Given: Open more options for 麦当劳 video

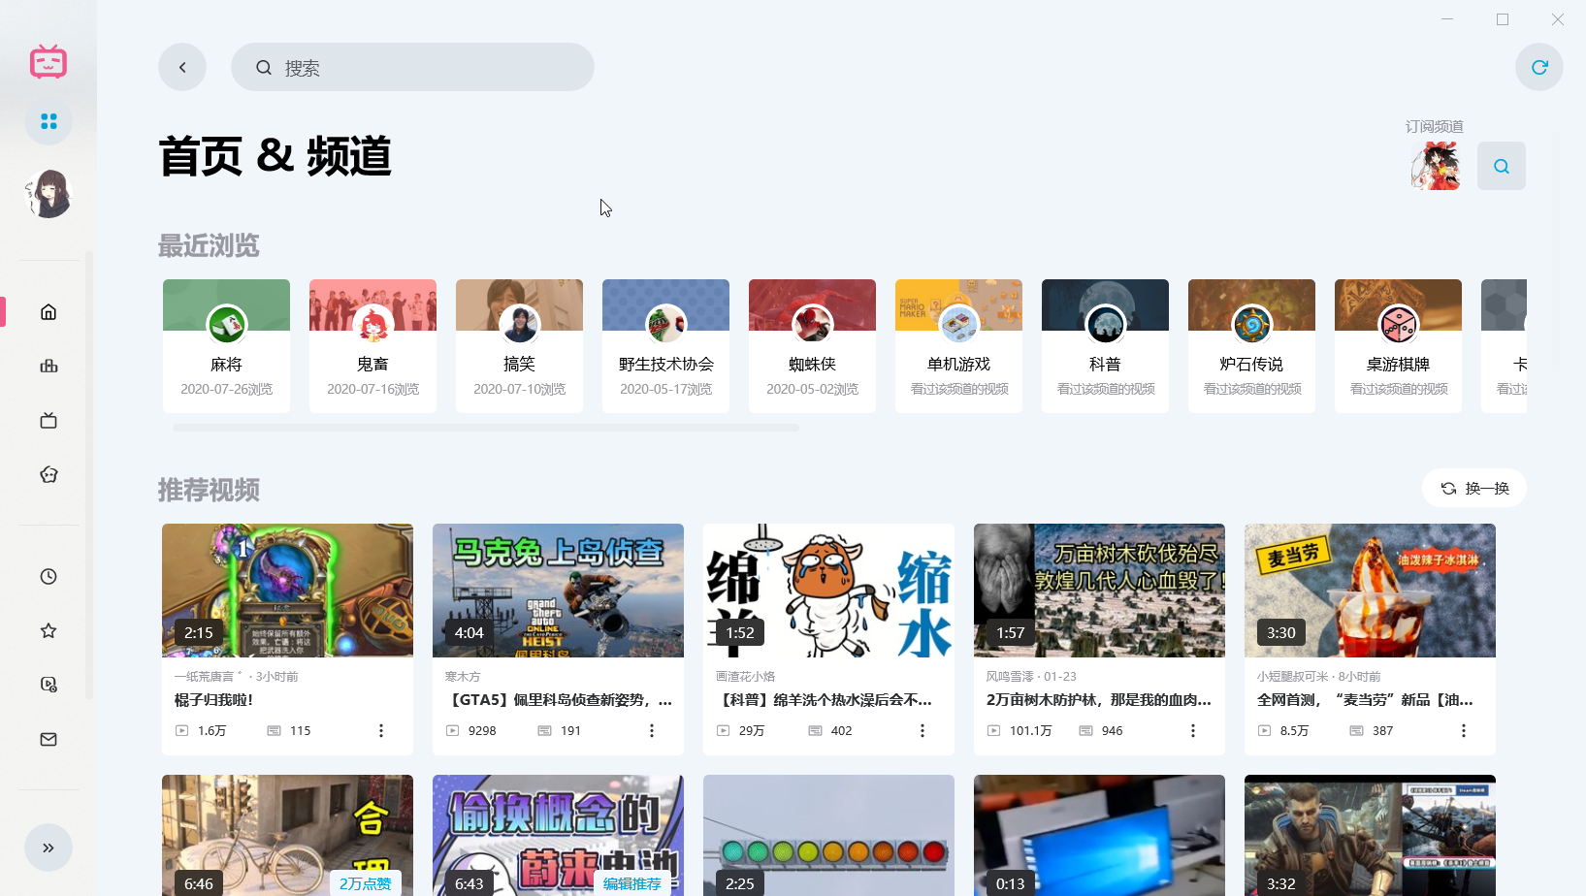Looking at the screenshot, I should (1464, 730).
